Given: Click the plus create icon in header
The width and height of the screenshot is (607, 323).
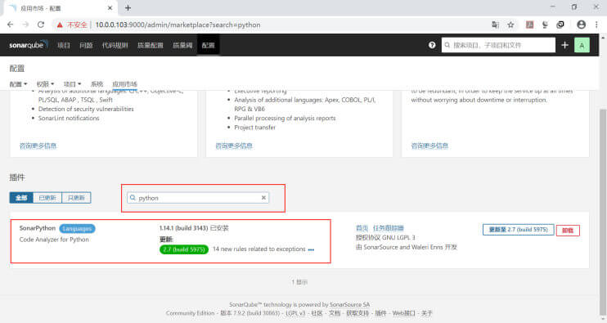Looking at the screenshot, I should (564, 45).
